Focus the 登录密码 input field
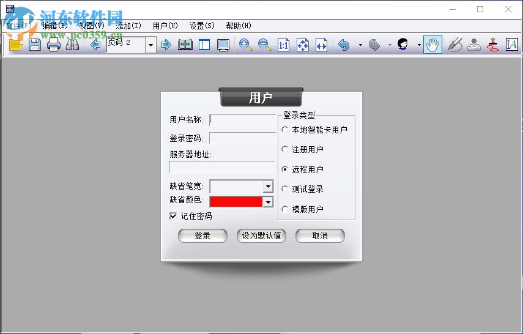The height and width of the screenshot is (334, 523). (242, 138)
